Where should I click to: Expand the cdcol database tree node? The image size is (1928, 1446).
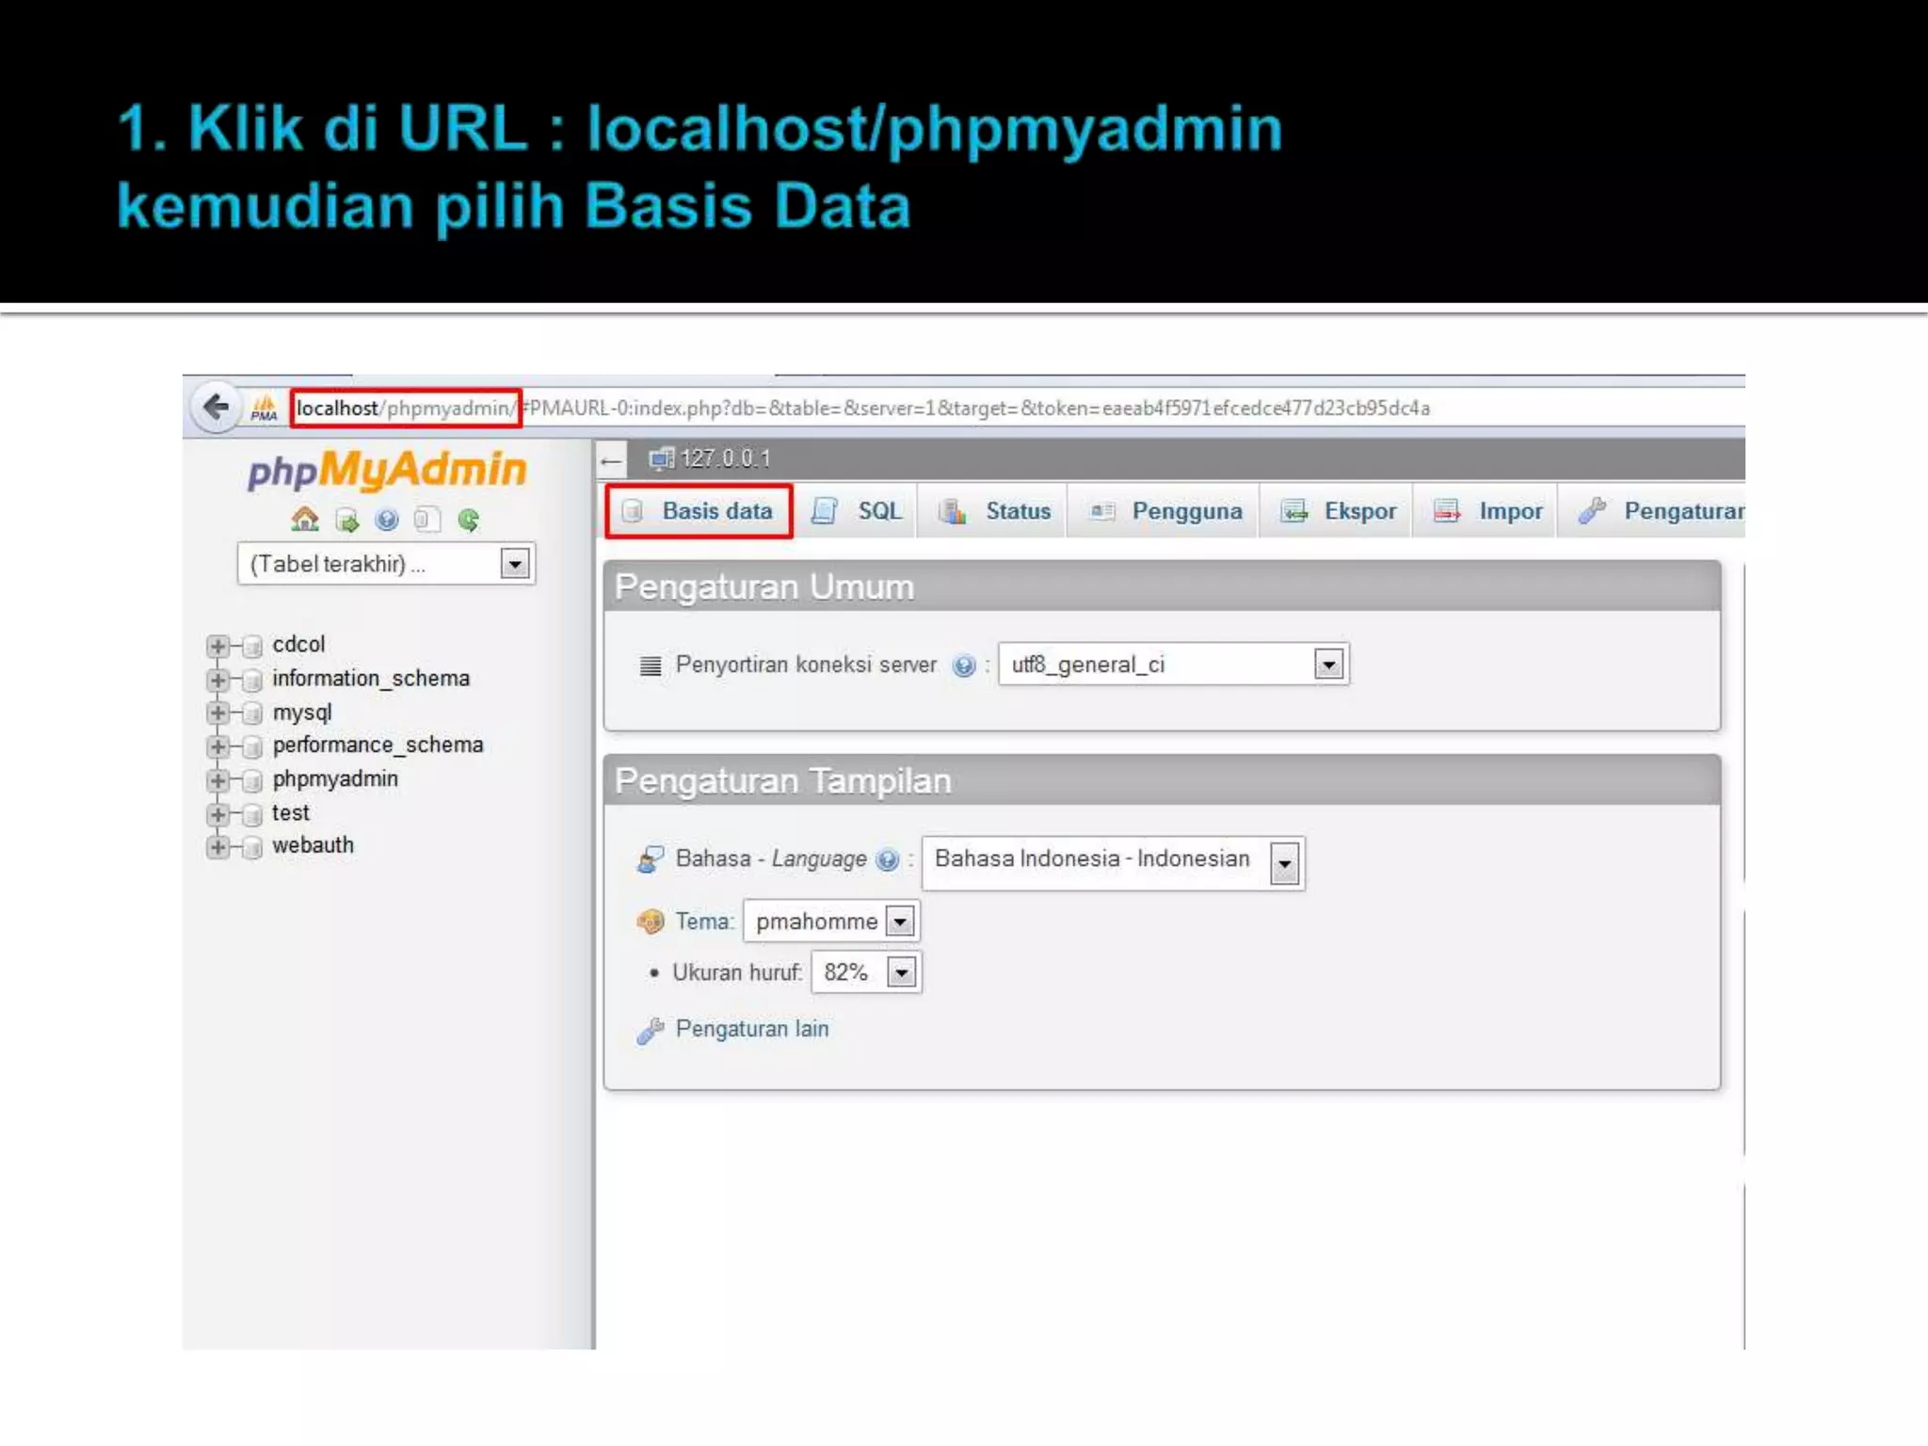pyautogui.click(x=217, y=646)
